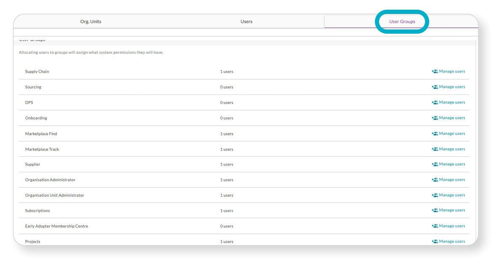Select the Supply Chain group name
The width and height of the screenshot is (492, 259).
point(37,72)
